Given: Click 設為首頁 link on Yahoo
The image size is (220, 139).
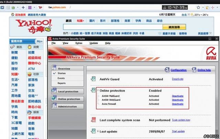Looking at the screenshot, I should coord(20,15).
